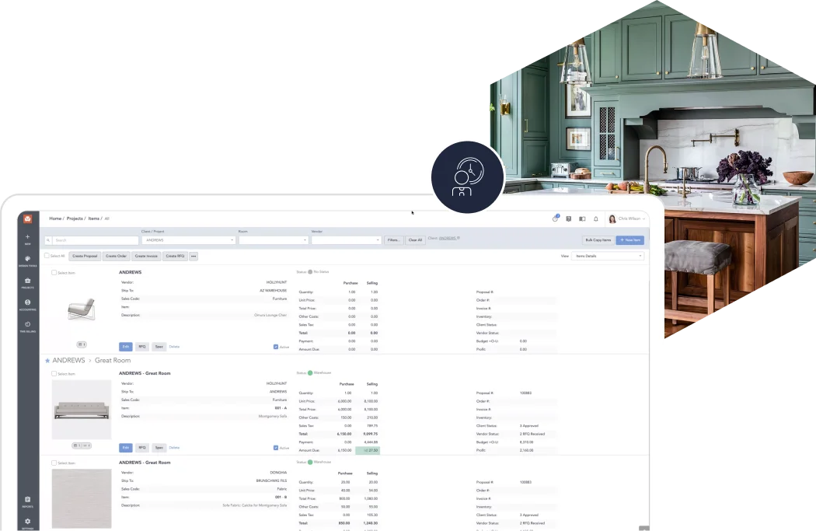This screenshot has height=531, width=816.
Task: Click the notifications bell icon
Action: 596,218
